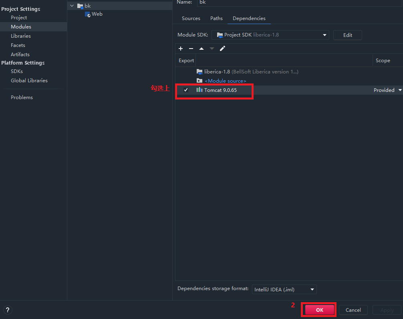
Task: Click the module Name input field
Action: click(x=300, y=2)
